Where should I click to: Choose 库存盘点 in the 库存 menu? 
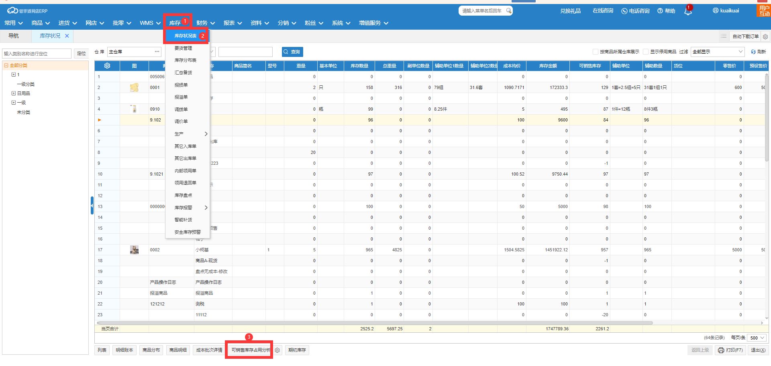183,195
